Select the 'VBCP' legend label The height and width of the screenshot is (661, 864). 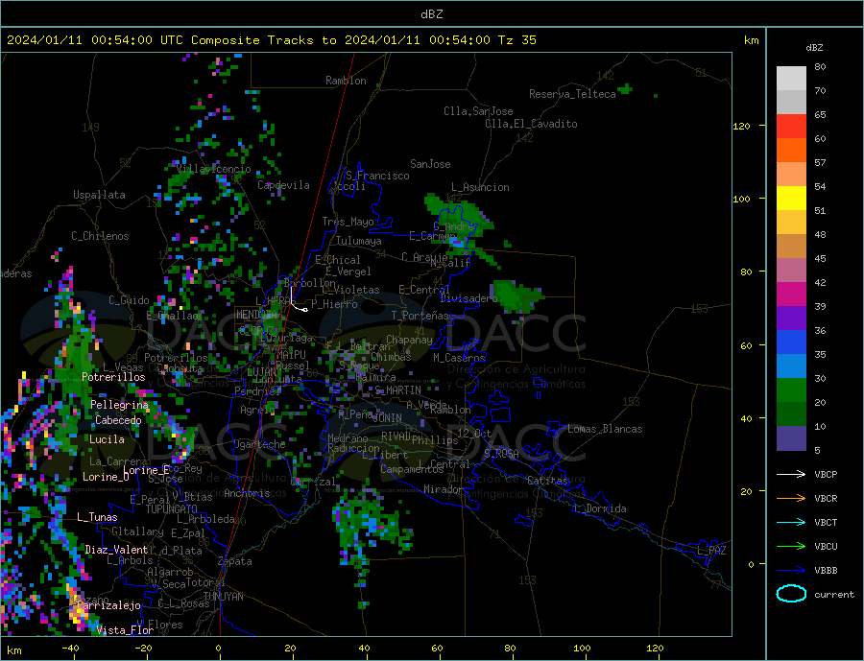[826, 474]
